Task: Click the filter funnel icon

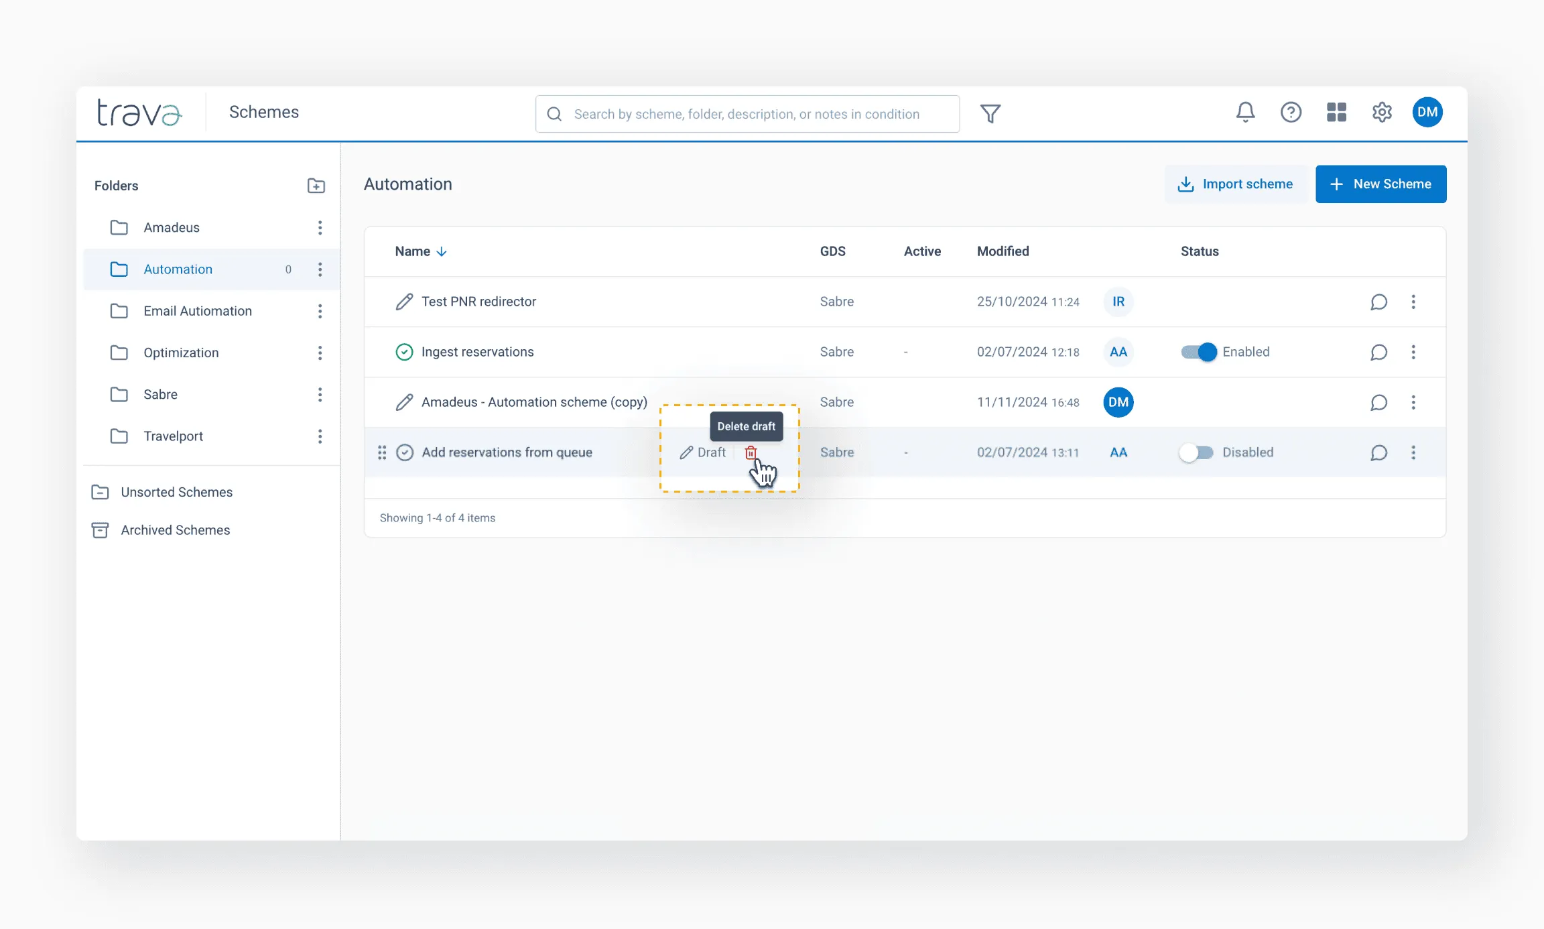Action: pyautogui.click(x=990, y=114)
